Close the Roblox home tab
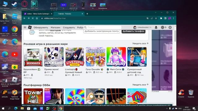198x111 pixels. (x=82, y=14)
